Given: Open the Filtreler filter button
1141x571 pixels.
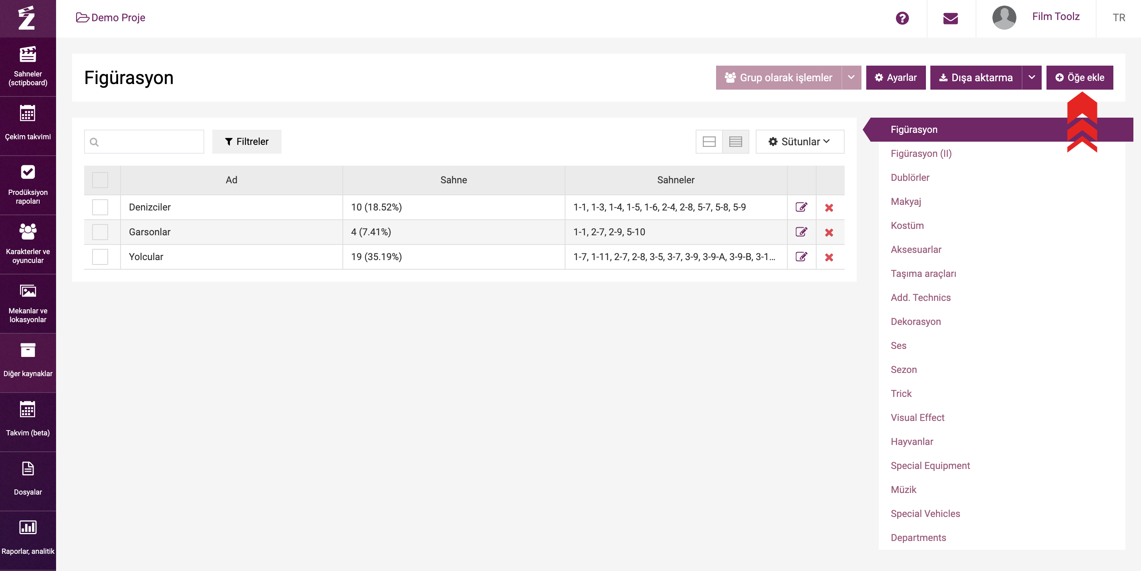Looking at the screenshot, I should coord(247,142).
